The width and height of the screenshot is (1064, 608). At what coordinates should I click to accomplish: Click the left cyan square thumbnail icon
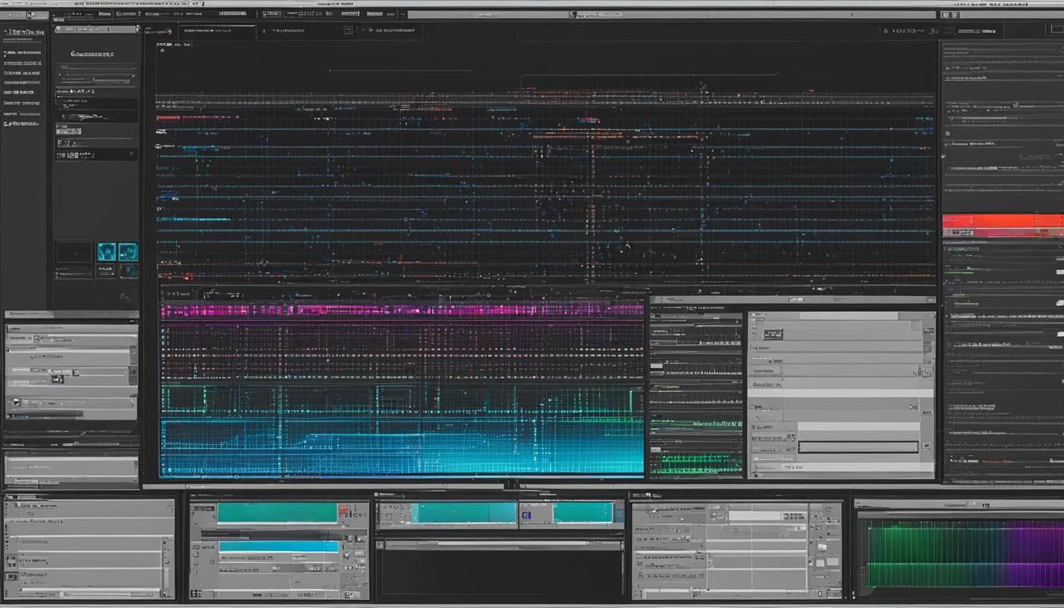coord(106,252)
